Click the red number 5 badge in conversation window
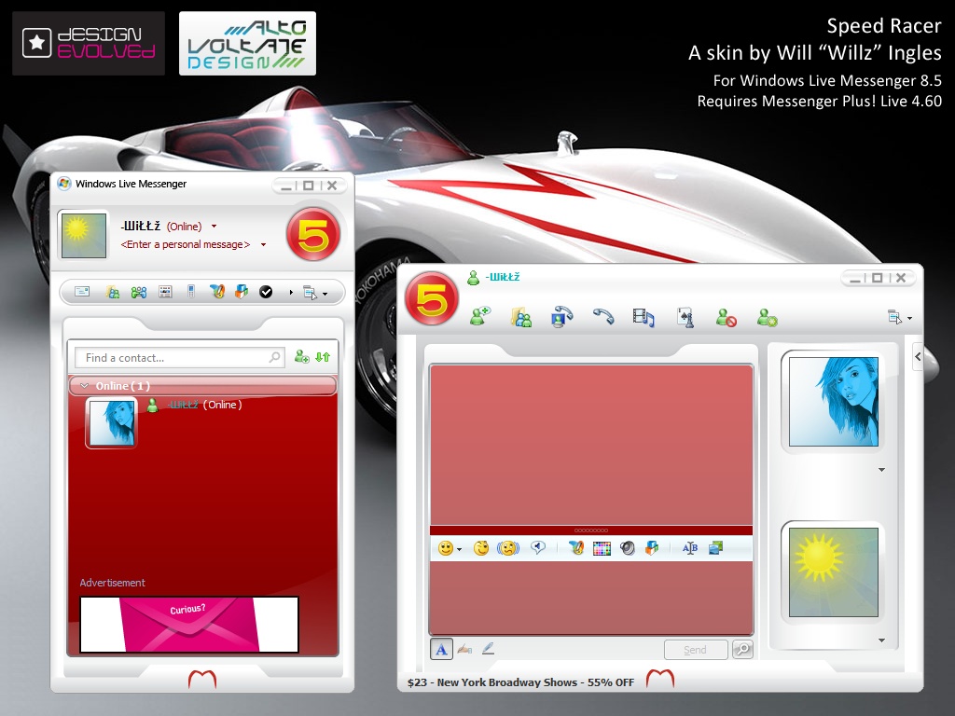Screen dimensions: 955x716 [x=431, y=298]
